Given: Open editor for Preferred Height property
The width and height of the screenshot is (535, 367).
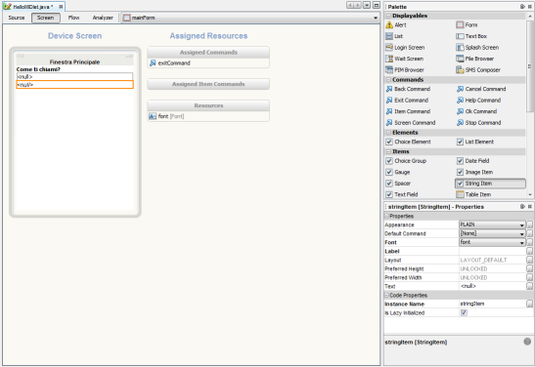Looking at the screenshot, I should click(x=529, y=269).
